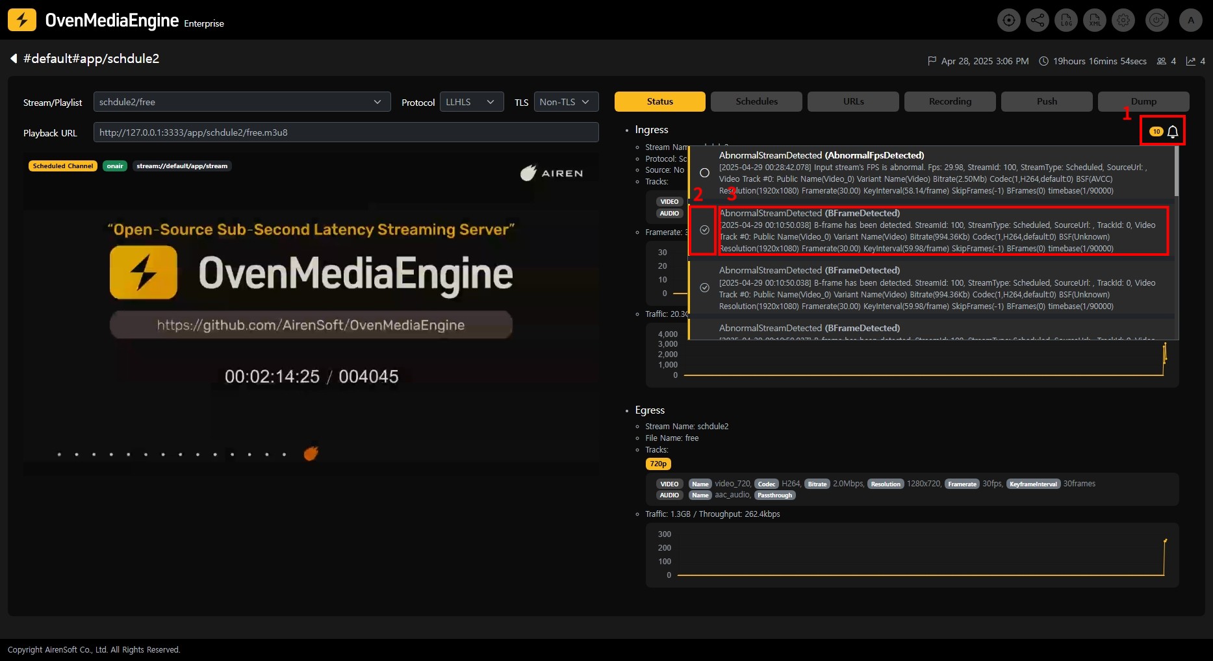Click the '#default#app/schdule2' stream title

pyautogui.click(x=92, y=58)
